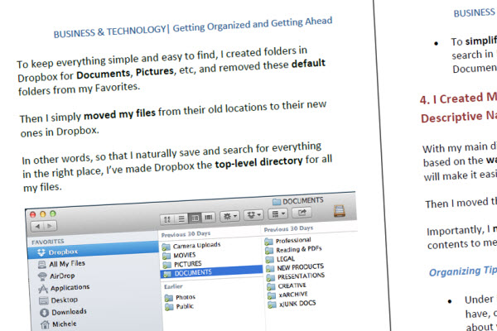497x331 pixels.
Task: Switch Finder to column view
Action: (195, 218)
